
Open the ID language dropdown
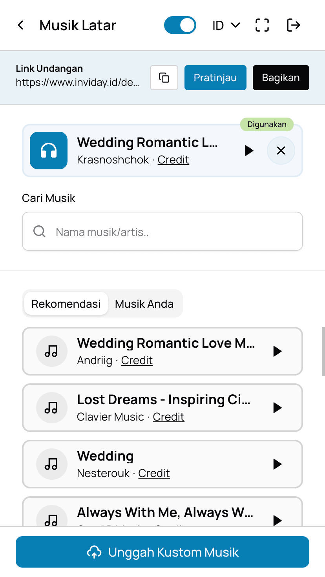(226, 25)
